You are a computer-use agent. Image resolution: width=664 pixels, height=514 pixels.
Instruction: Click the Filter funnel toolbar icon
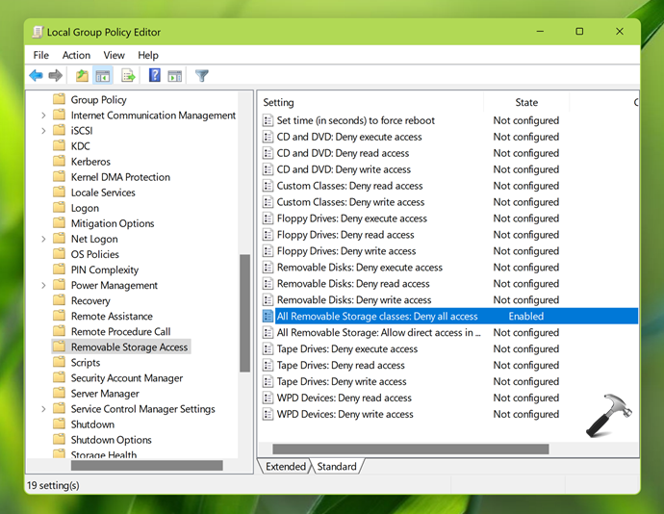[x=202, y=75]
